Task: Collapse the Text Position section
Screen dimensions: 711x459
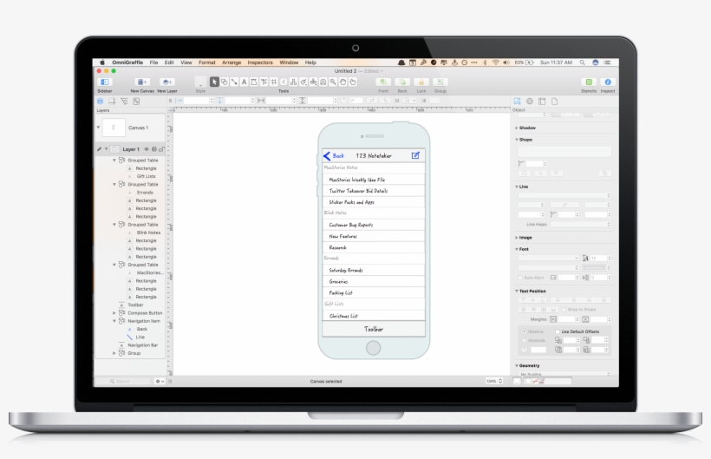Action: [517, 292]
